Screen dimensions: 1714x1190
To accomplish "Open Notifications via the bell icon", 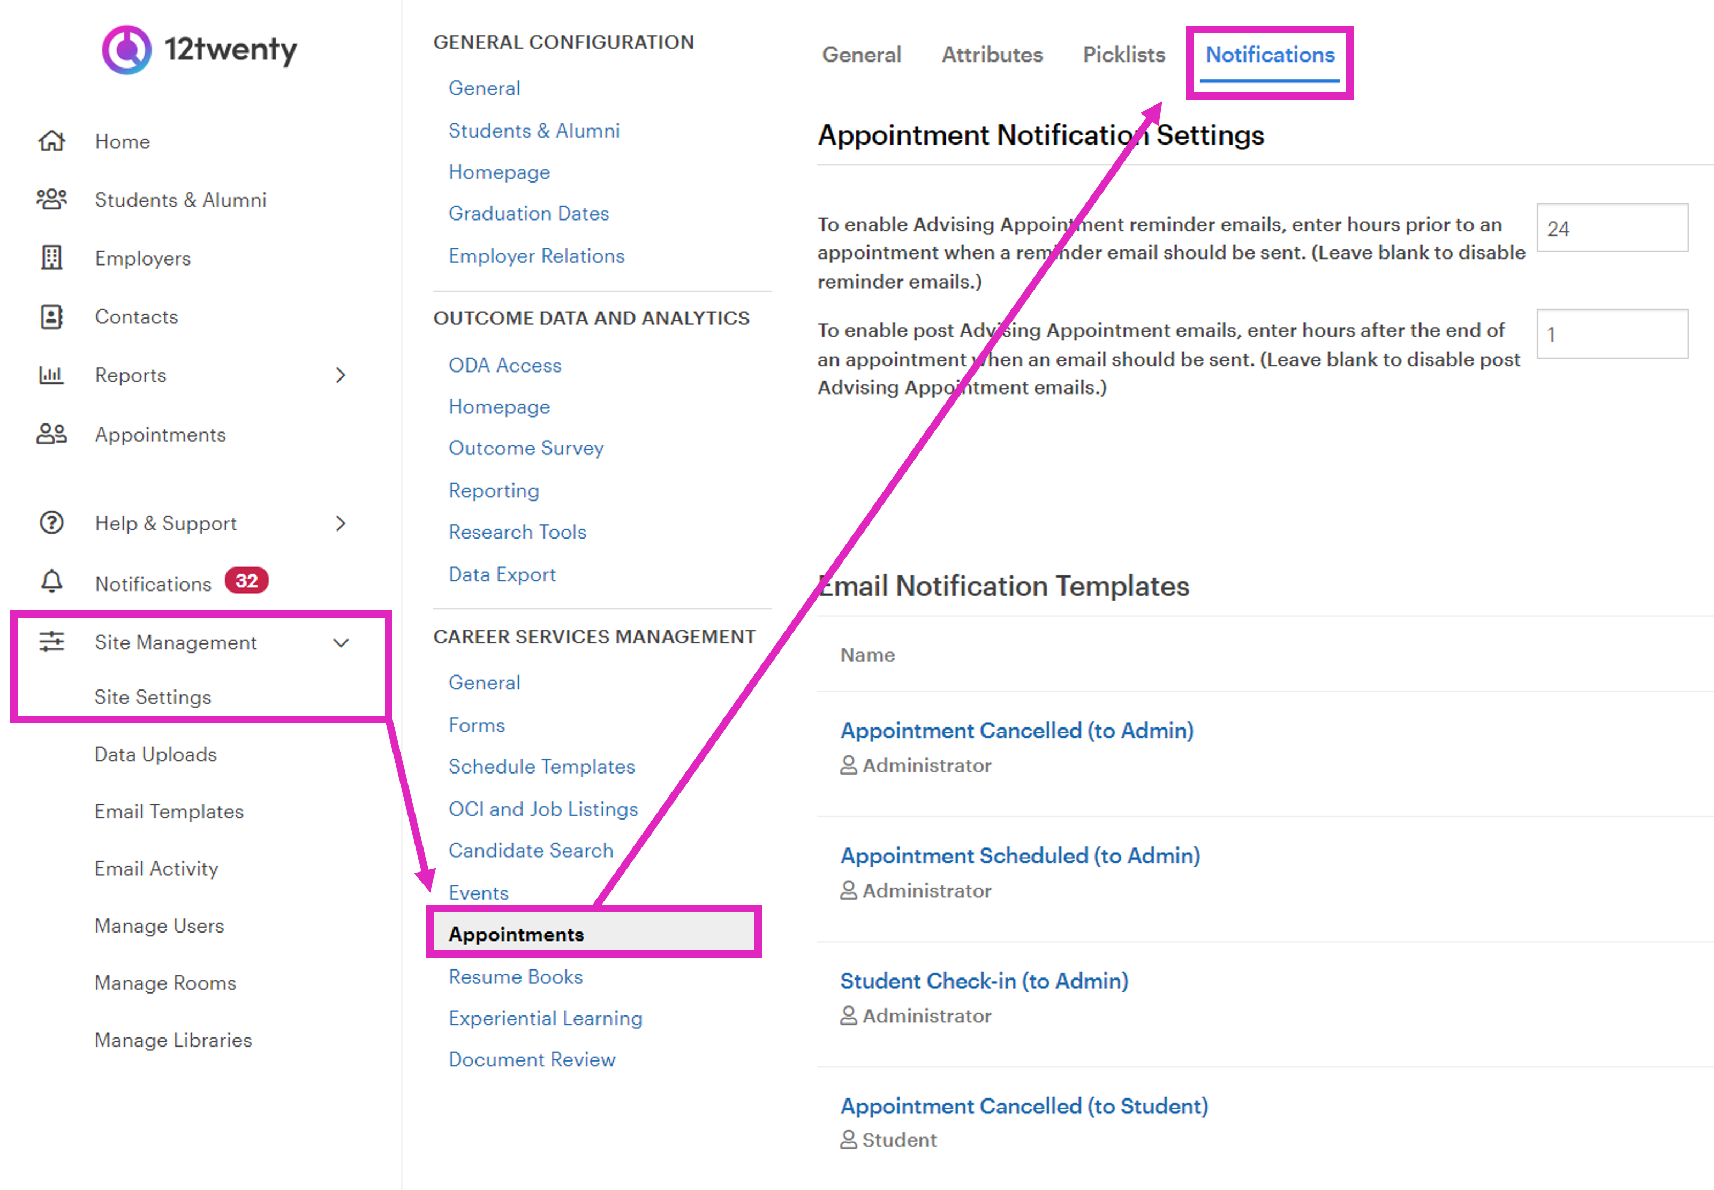I will pyautogui.click(x=51, y=581).
